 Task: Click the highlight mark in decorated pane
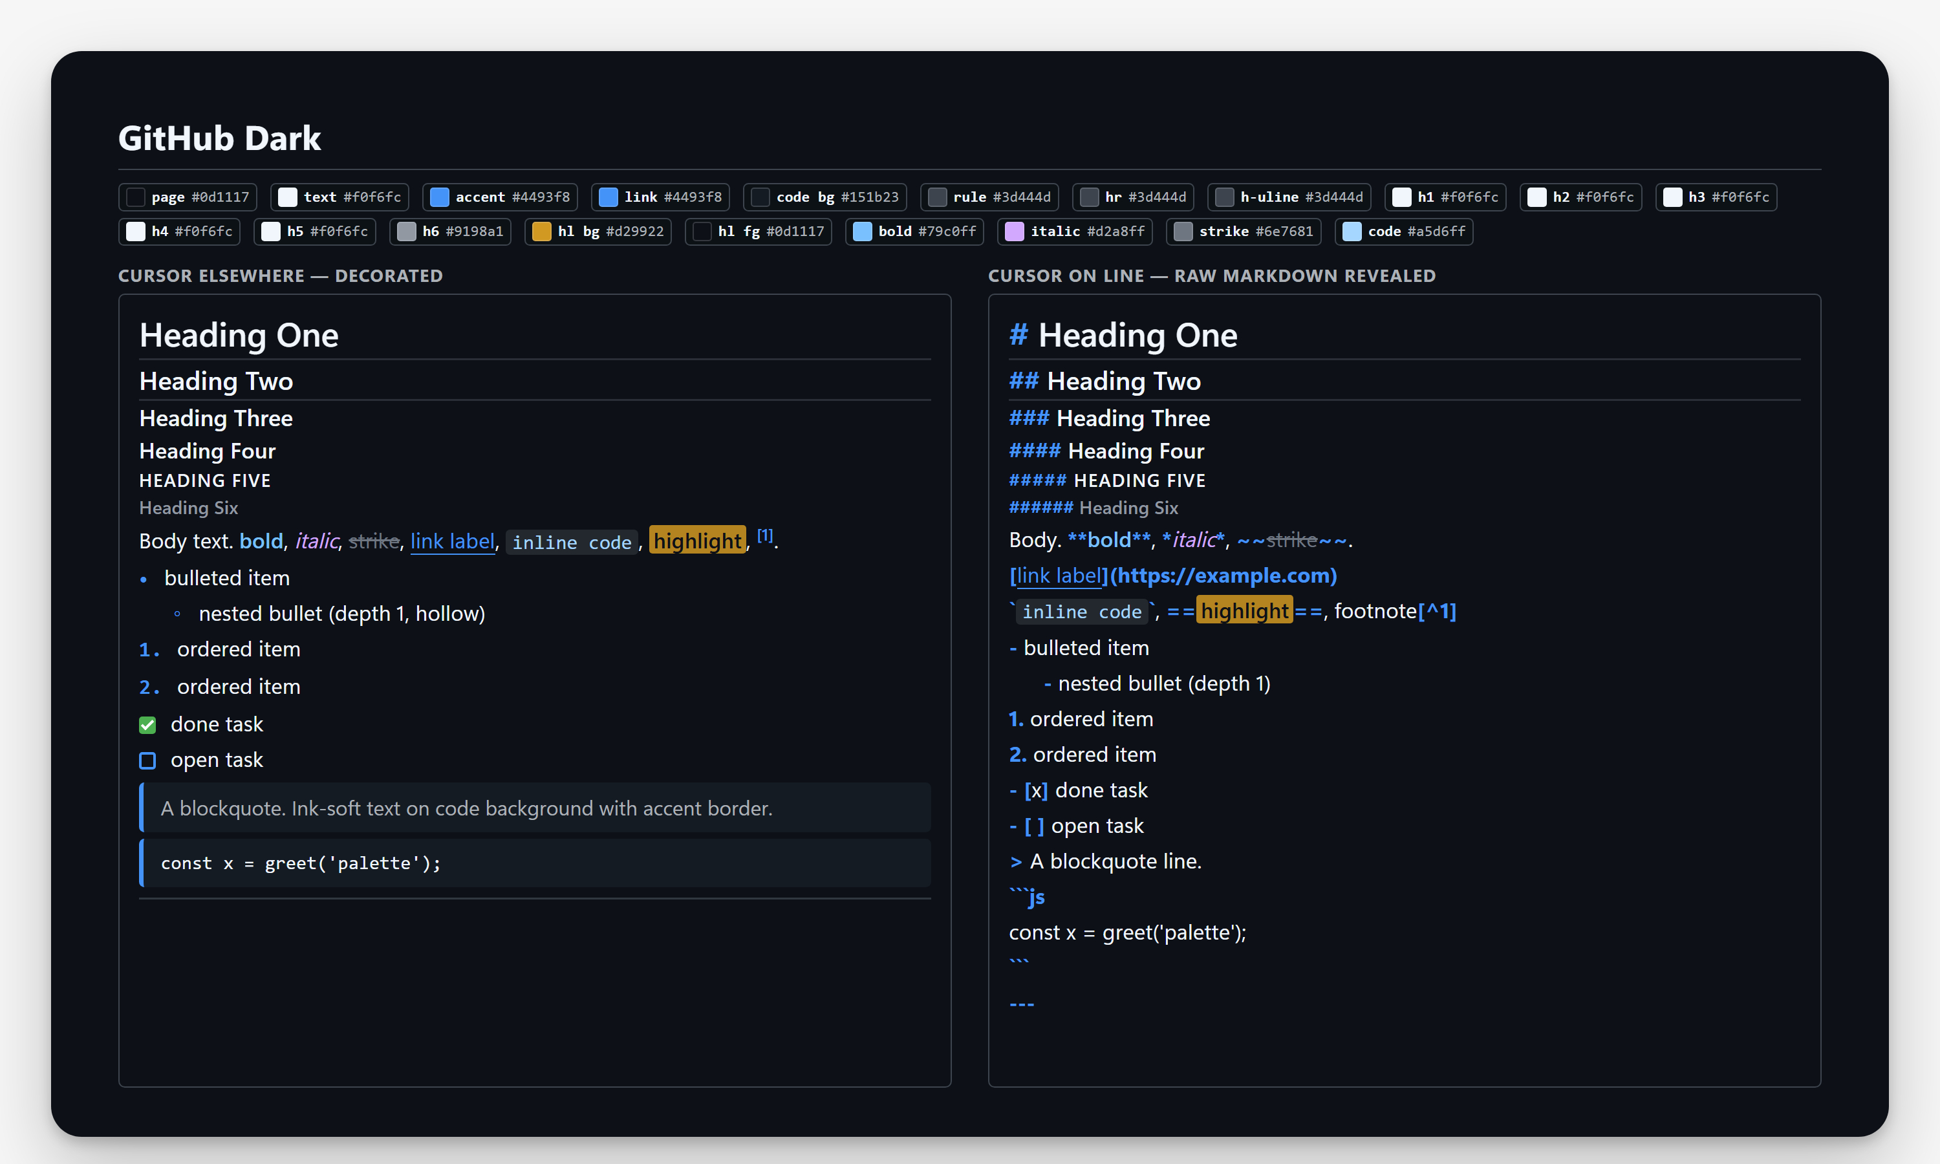(x=697, y=541)
